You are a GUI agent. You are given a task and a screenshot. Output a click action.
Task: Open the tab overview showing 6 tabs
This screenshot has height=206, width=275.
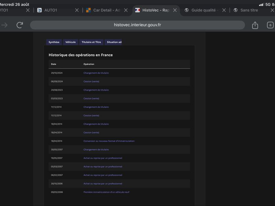tap(270, 25)
